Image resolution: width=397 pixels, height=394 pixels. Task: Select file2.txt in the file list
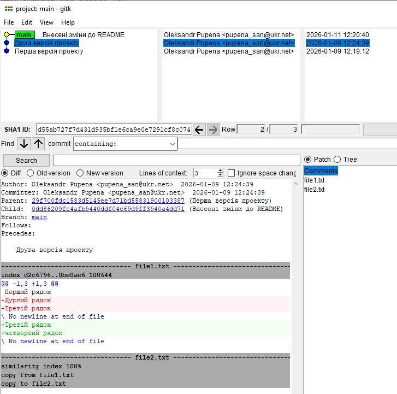coord(314,190)
